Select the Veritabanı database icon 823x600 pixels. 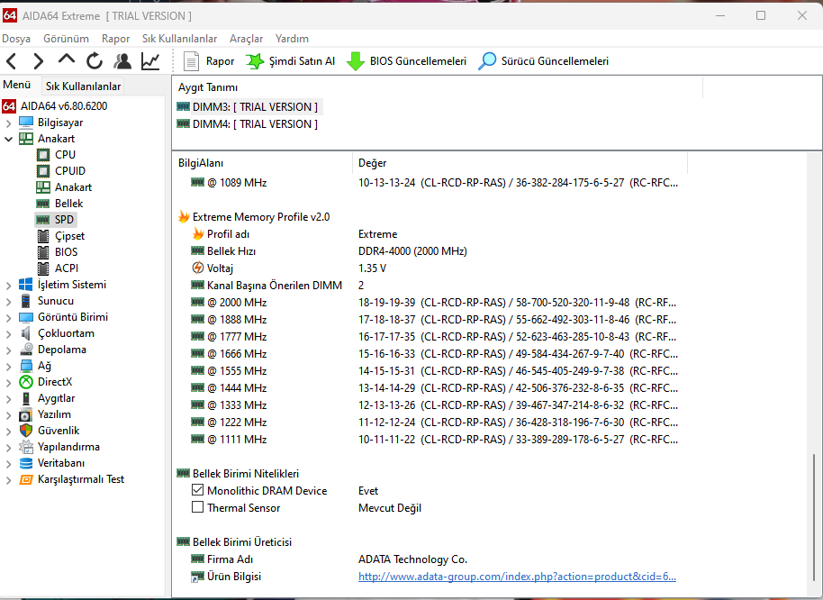[26, 463]
